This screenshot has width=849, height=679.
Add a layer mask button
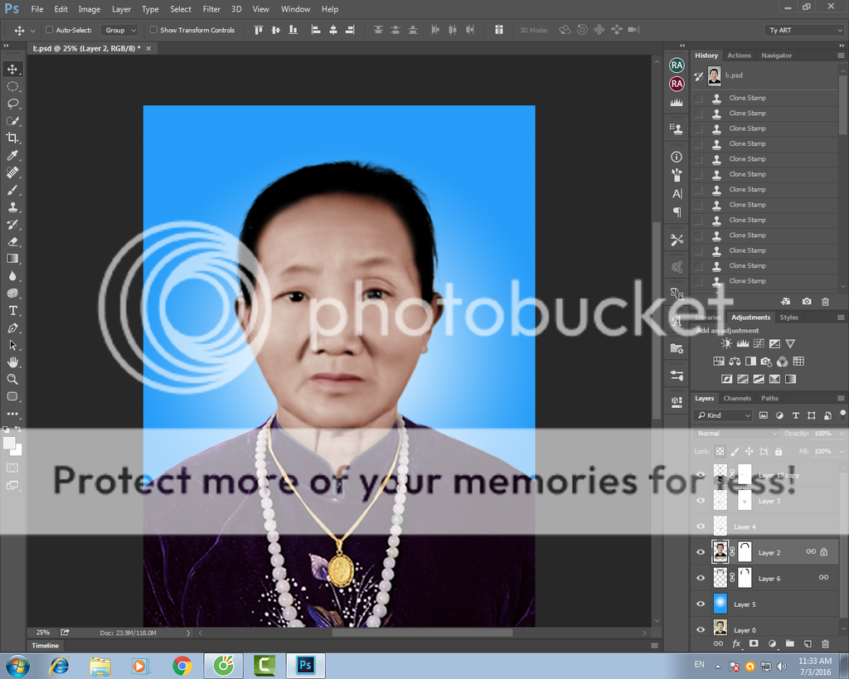[x=754, y=643]
